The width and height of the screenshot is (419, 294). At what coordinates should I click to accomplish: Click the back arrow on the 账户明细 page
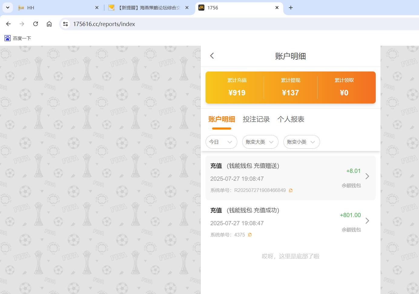pyautogui.click(x=212, y=56)
